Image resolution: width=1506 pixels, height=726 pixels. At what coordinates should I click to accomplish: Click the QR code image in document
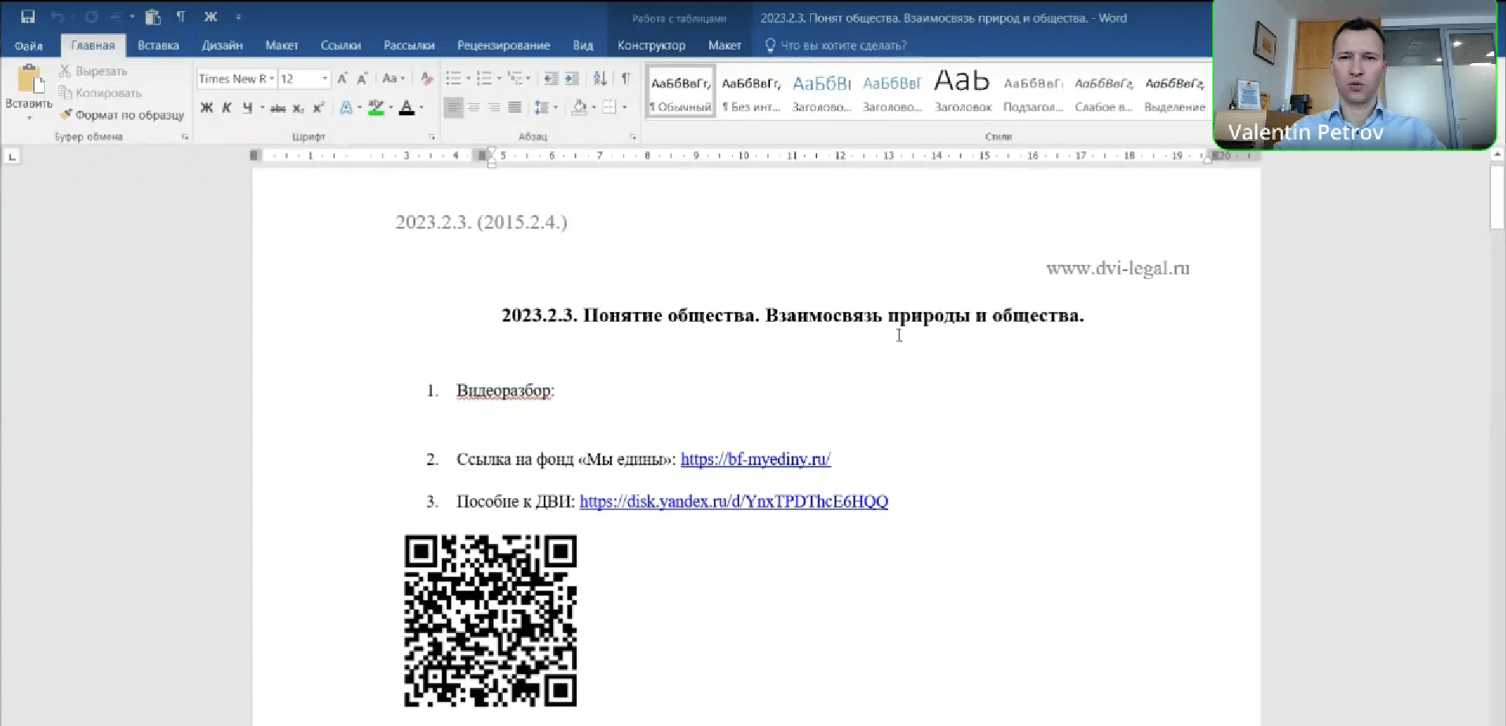click(490, 620)
